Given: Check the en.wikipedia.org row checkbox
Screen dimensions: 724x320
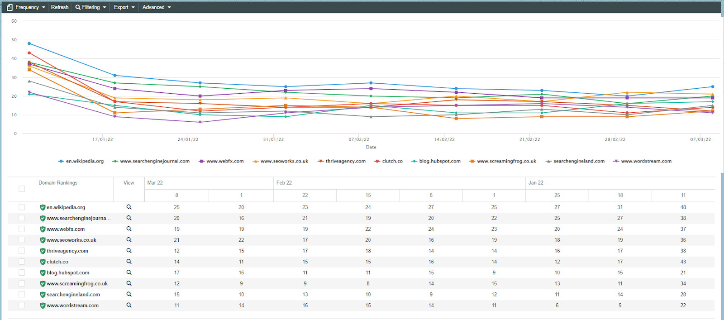Looking at the screenshot, I should [x=22, y=207].
